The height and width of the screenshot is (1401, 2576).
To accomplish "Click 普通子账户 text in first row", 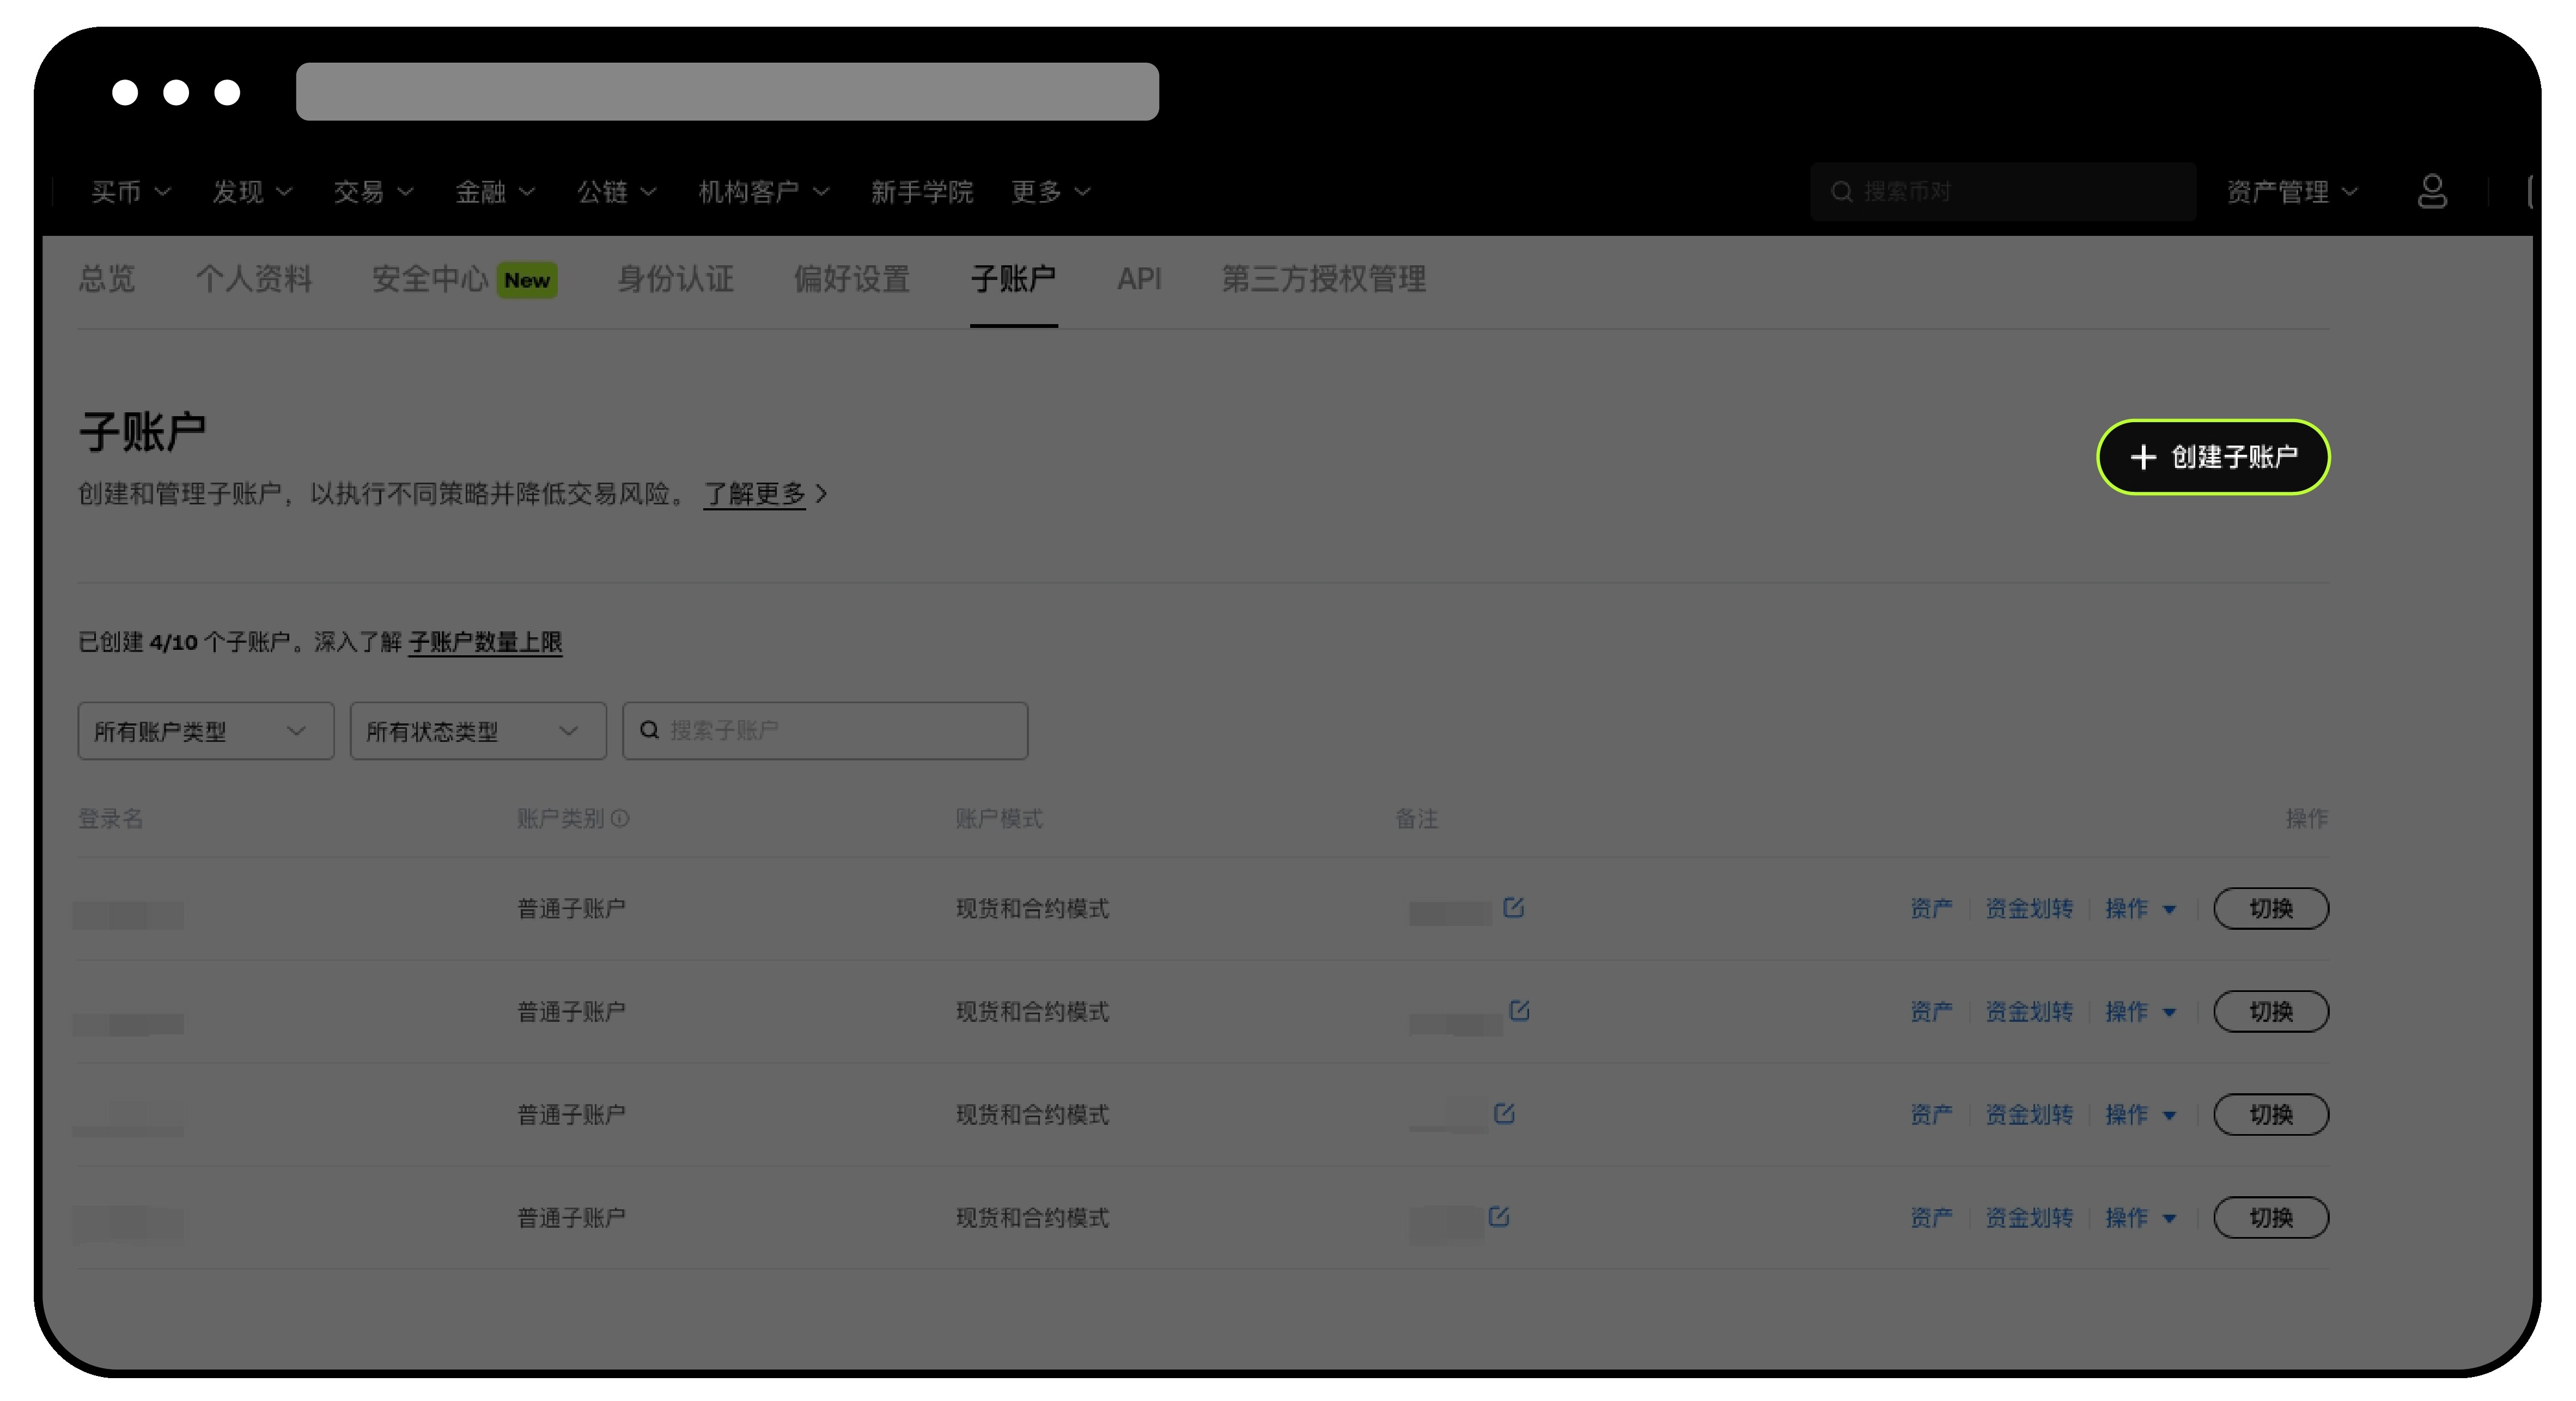I will [x=571, y=908].
